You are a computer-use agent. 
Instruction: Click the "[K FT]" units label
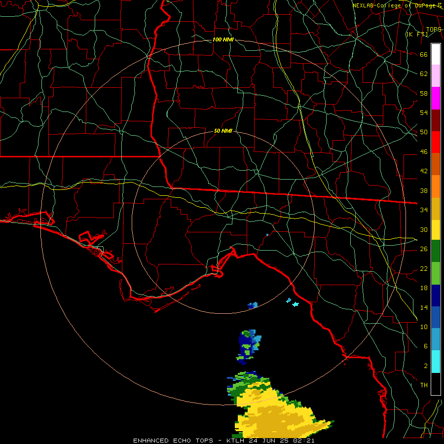pyautogui.click(x=417, y=34)
